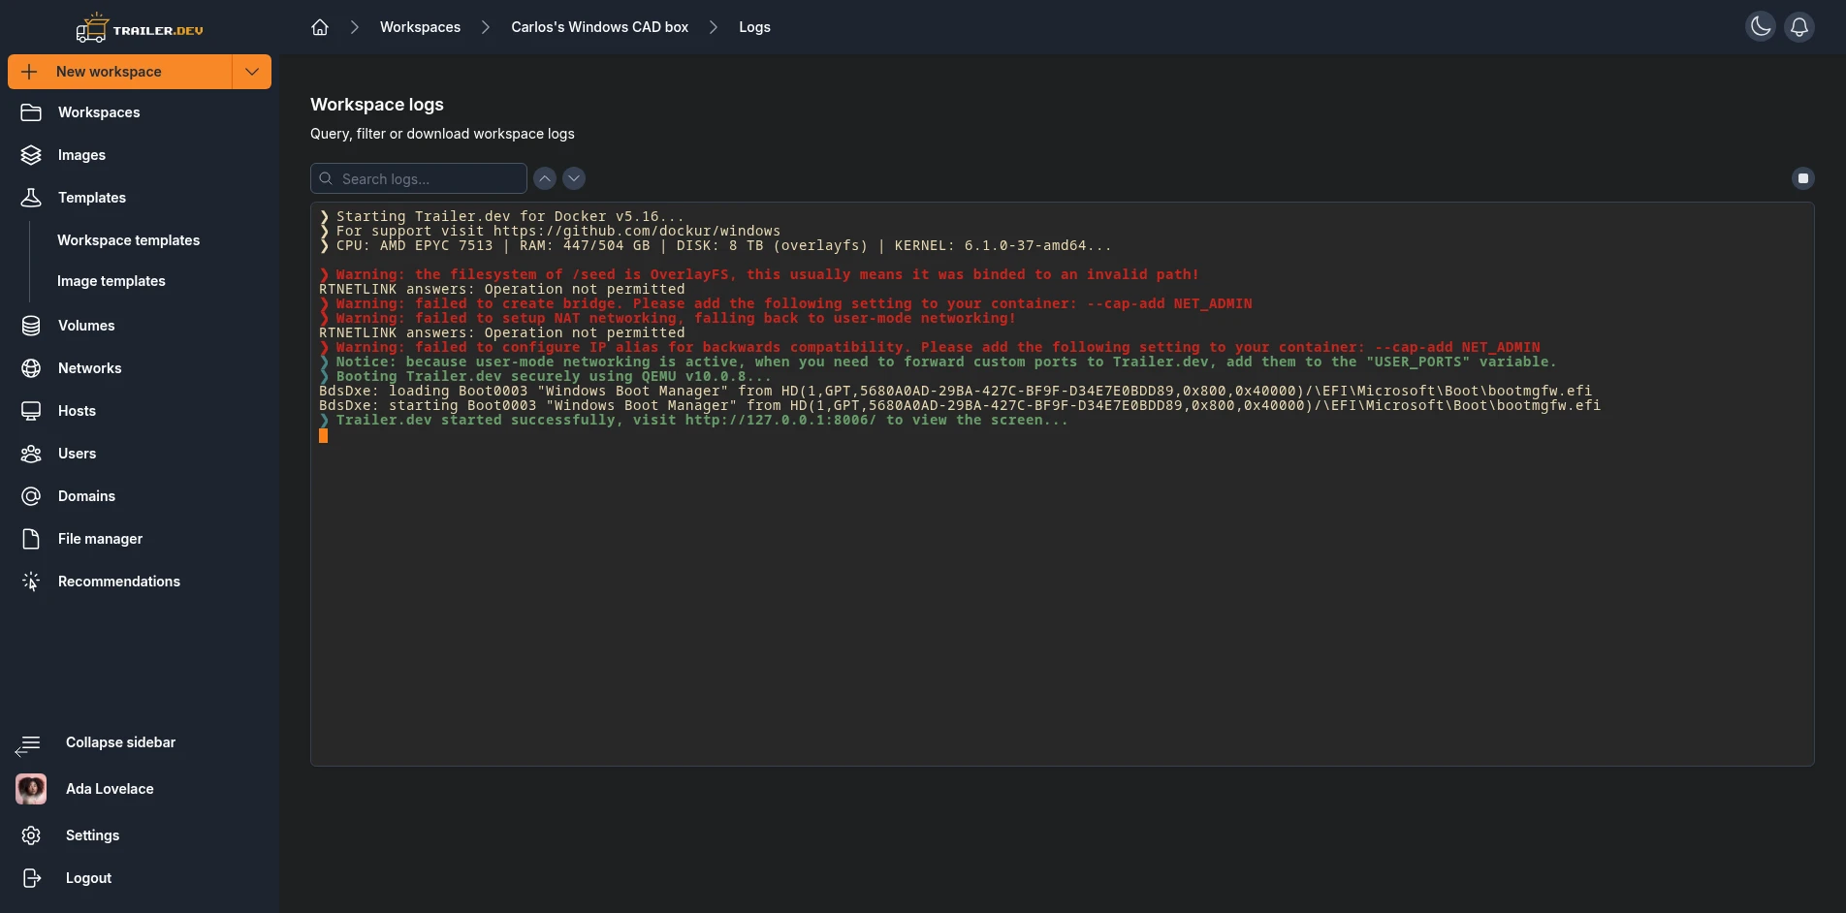1846x913 pixels.
Task: Click the Domains at-sign icon
Action: 31,496
